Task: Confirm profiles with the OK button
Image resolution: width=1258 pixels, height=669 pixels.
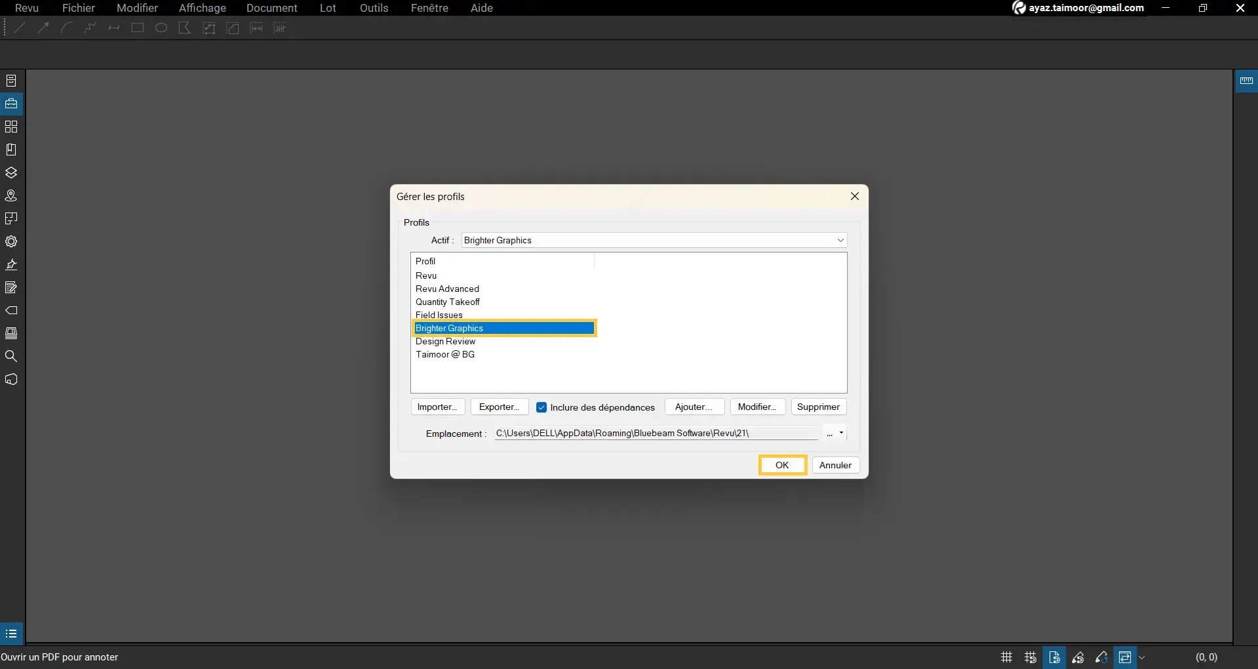Action: pyautogui.click(x=781, y=464)
